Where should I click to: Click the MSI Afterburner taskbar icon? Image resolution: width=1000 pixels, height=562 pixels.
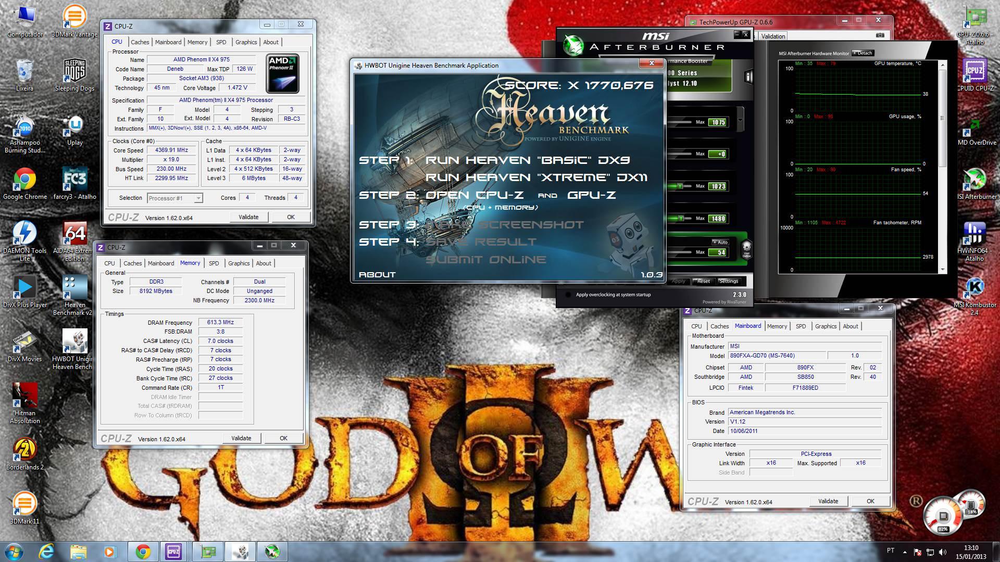(272, 551)
